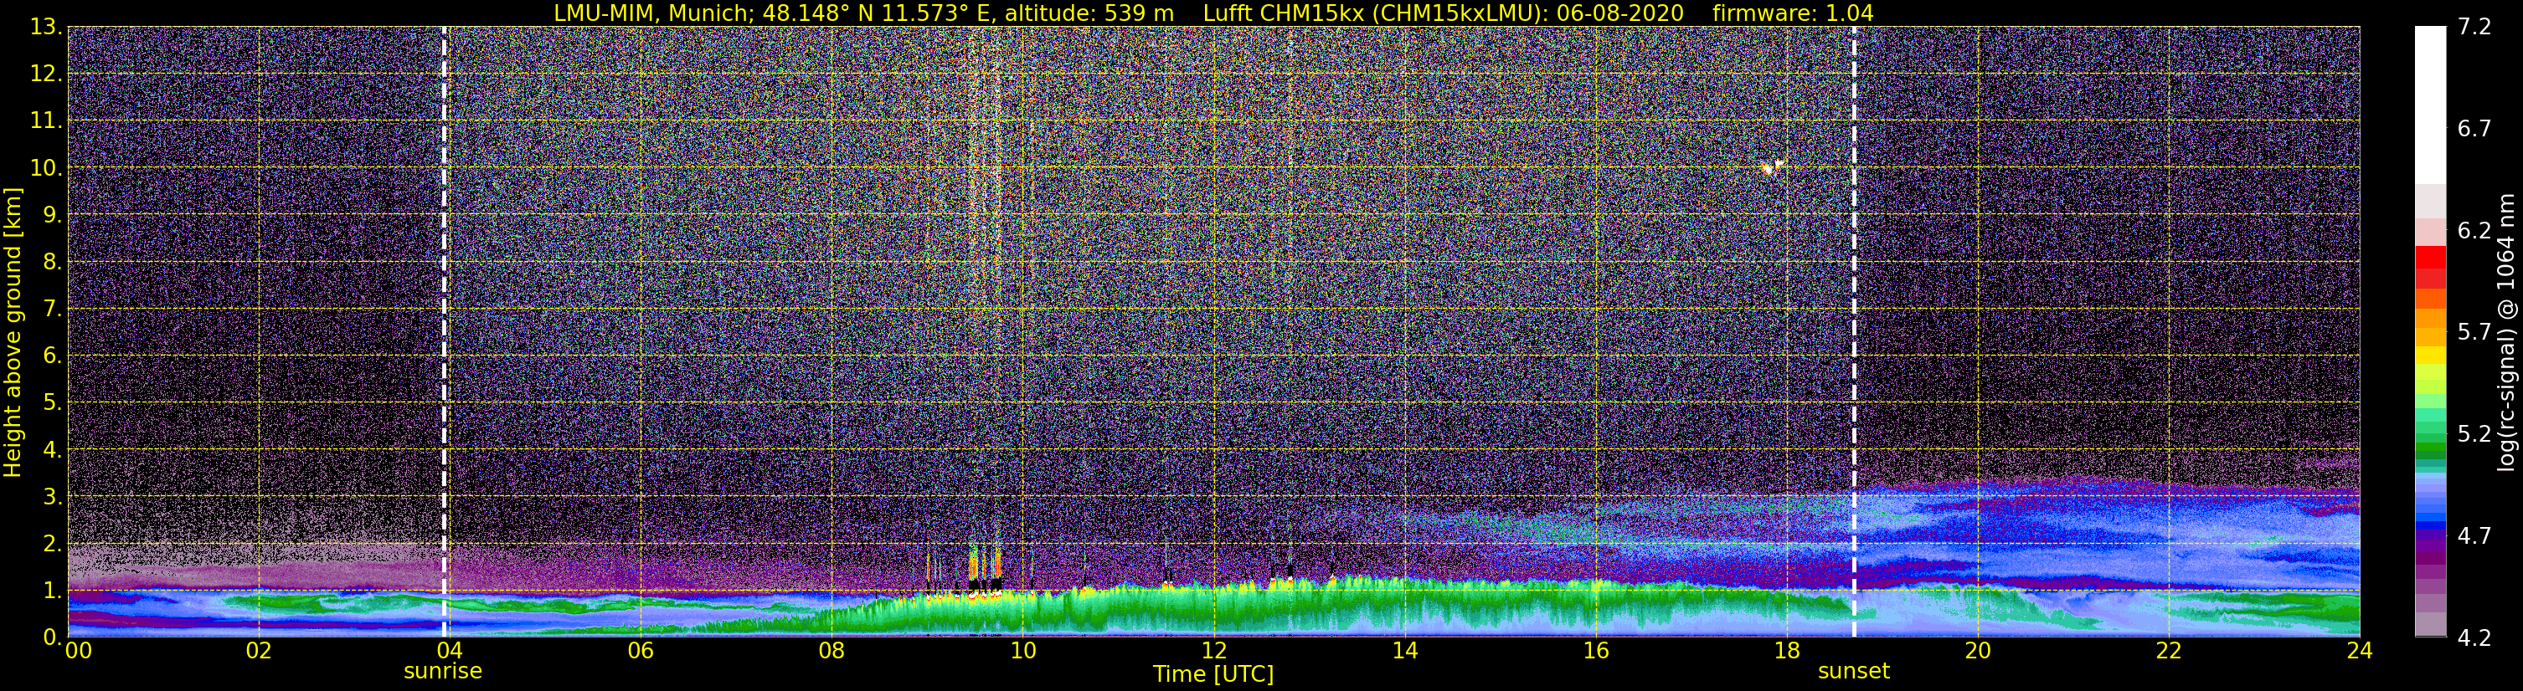Click the sunset dashed white vertical line

click(1854, 332)
